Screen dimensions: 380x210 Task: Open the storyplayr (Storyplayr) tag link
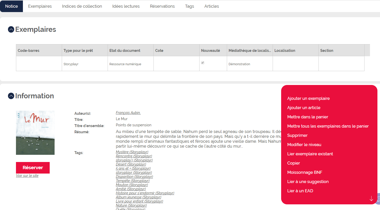pyautogui.click(x=134, y=173)
